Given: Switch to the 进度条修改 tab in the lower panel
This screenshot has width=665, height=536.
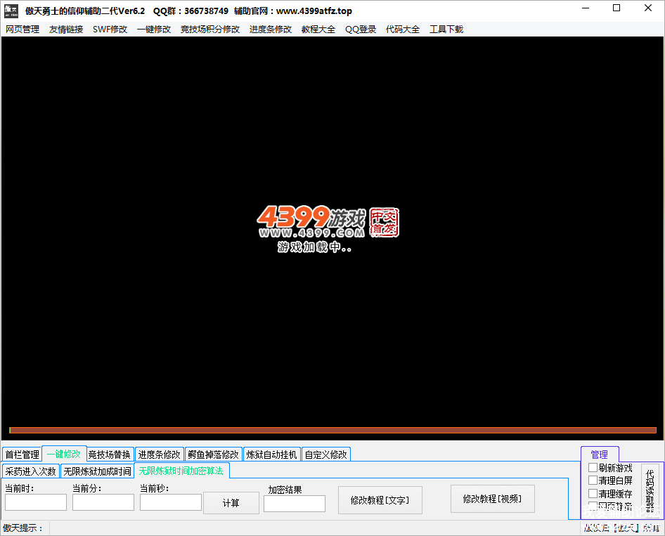Looking at the screenshot, I should [x=159, y=455].
